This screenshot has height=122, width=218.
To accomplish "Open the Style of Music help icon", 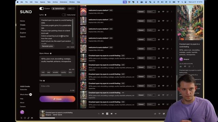I will (x=51, y=54).
